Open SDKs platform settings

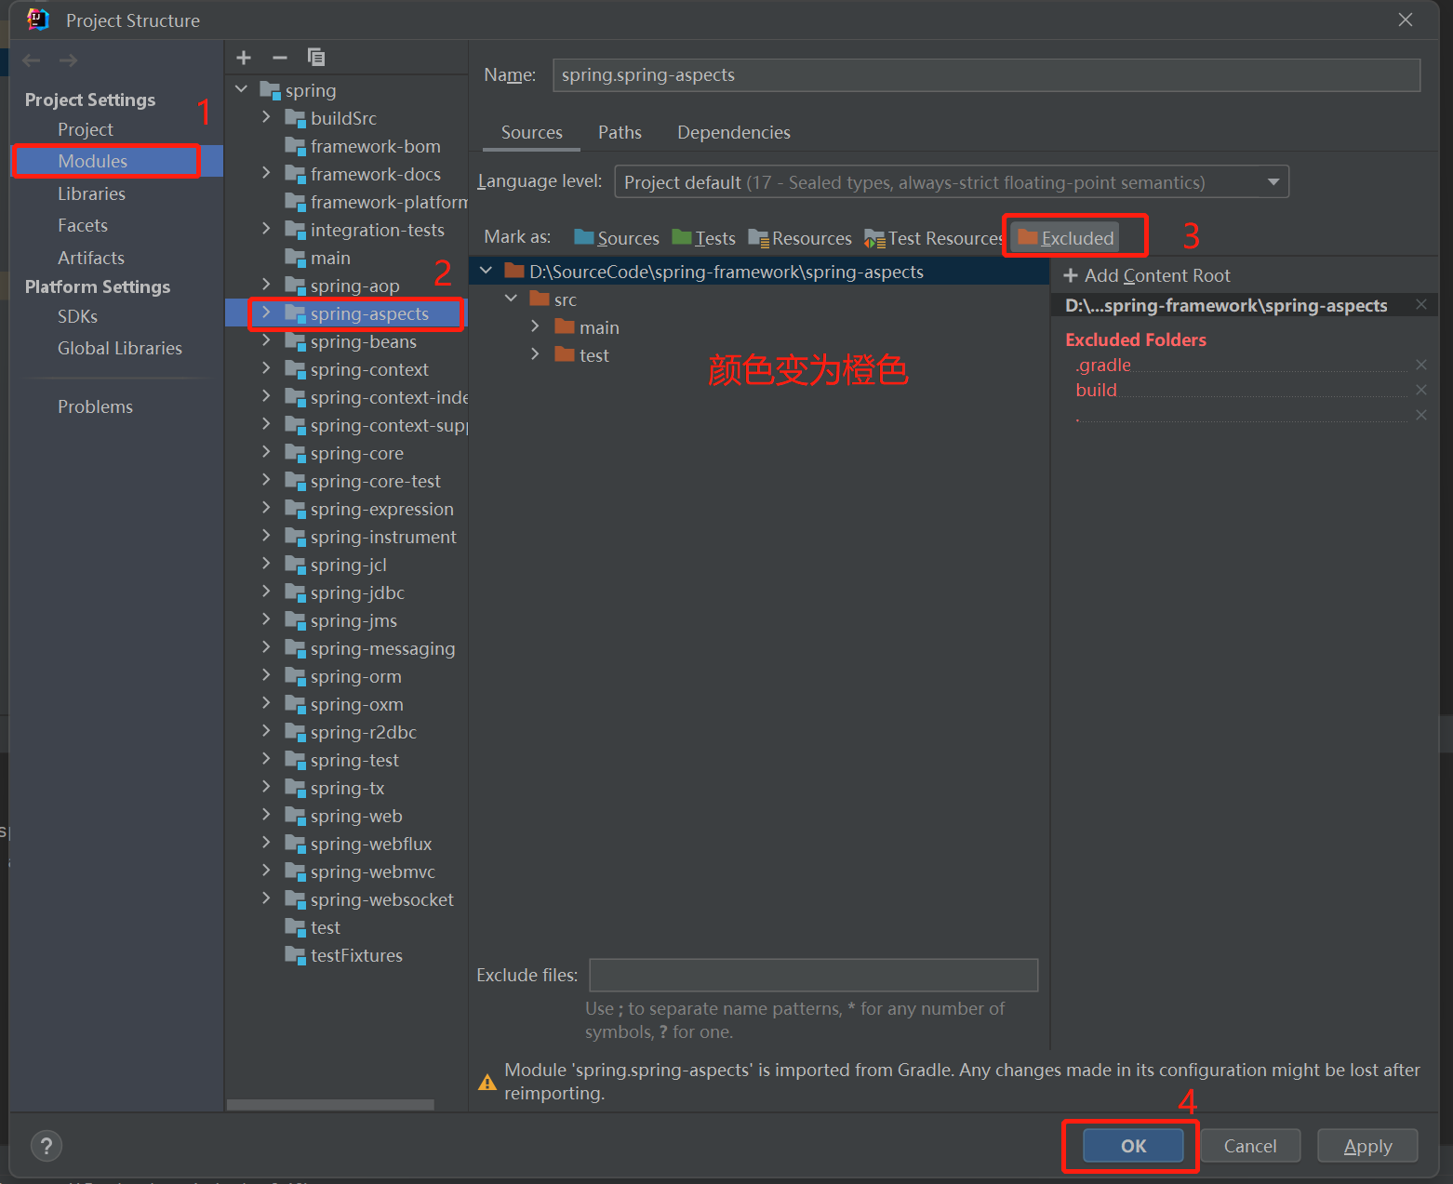pos(77,316)
